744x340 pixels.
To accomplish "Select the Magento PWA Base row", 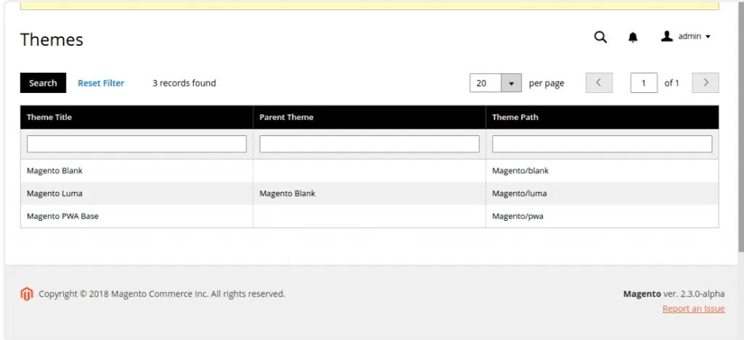I will pyautogui.click(x=62, y=216).
